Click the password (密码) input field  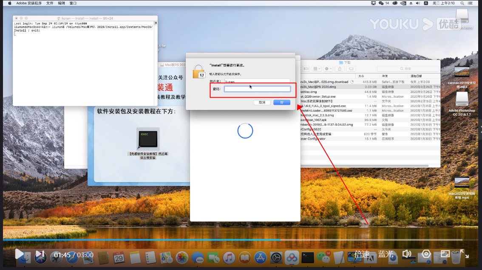(x=257, y=89)
